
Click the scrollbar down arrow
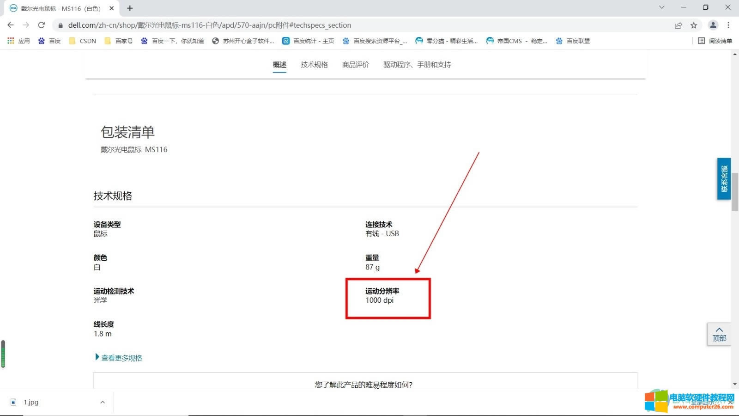pos(735,384)
